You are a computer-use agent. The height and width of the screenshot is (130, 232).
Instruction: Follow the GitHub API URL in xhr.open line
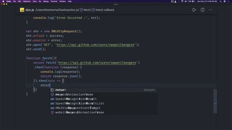tap(95, 45)
